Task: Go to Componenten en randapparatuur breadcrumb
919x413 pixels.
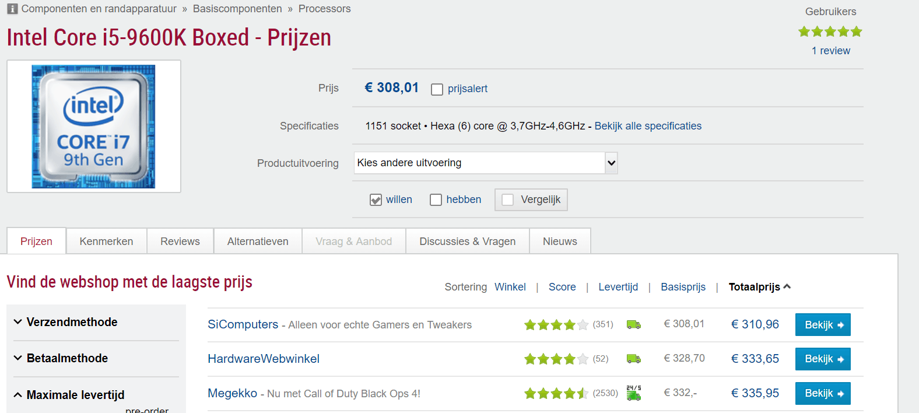Action: [99, 9]
